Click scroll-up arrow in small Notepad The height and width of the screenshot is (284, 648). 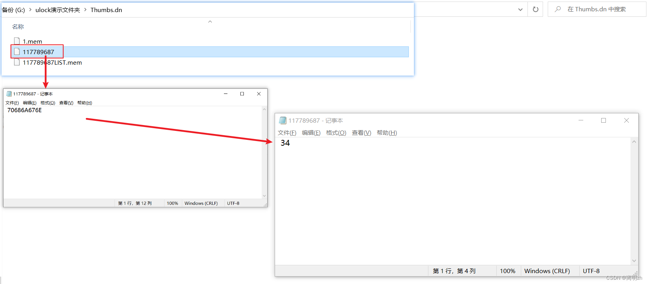264,109
